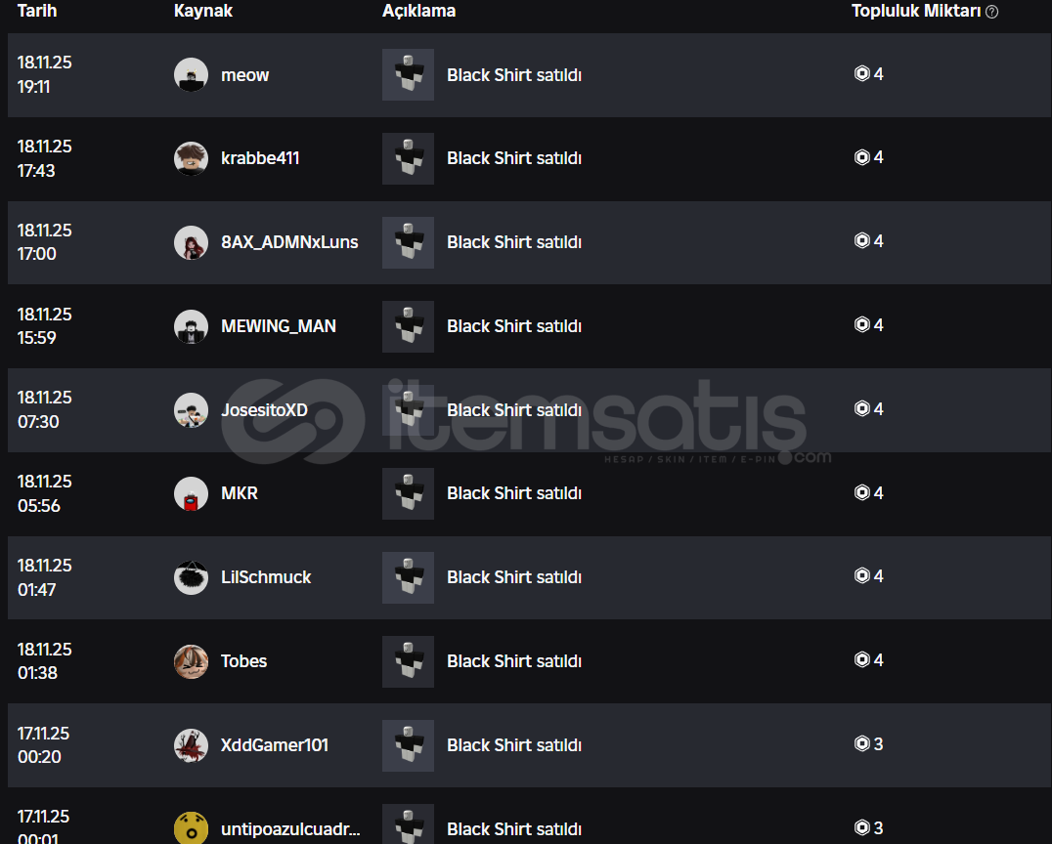Click the Tarih column header
1052x844 pixels.
(x=37, y=12)
